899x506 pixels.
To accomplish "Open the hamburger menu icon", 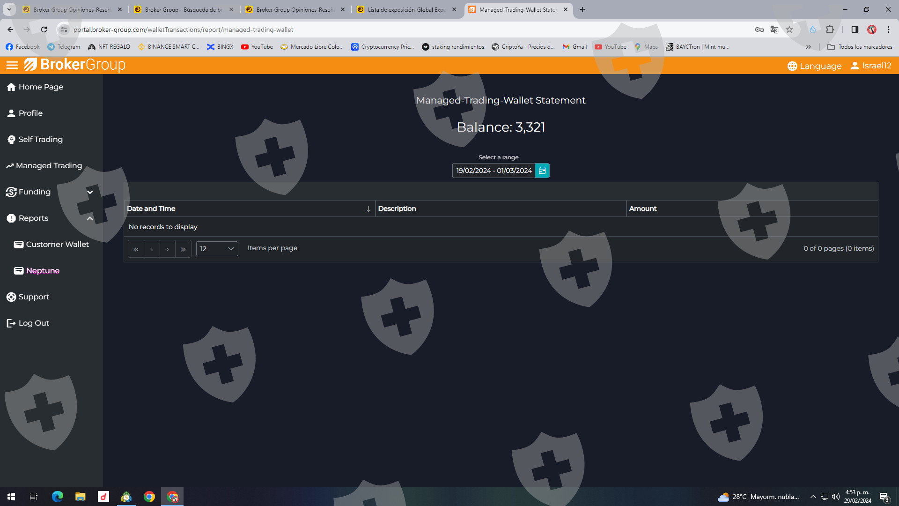I will pyautogui.click(x=12, y=65).
